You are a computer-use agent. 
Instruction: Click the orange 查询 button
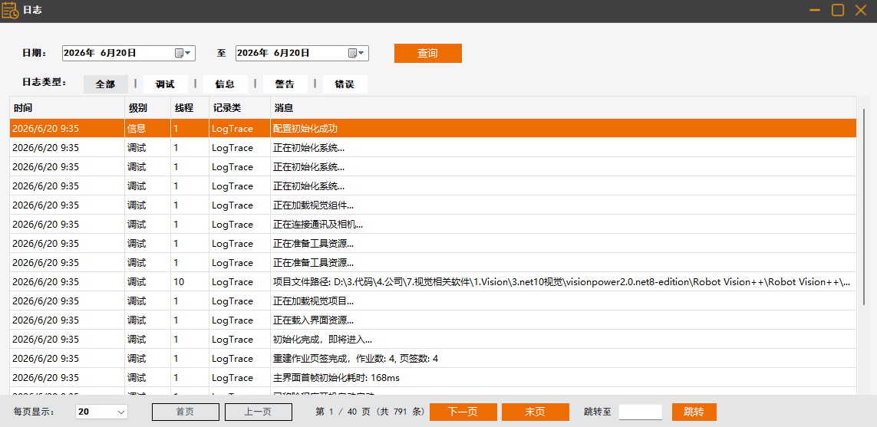(x=428, y=53)
